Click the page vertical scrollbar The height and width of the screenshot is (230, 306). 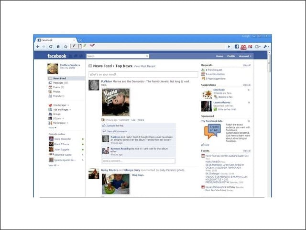269,64
